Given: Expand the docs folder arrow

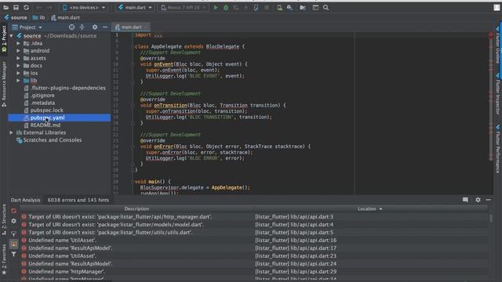Looking at the screenshot, I should 18,66.
